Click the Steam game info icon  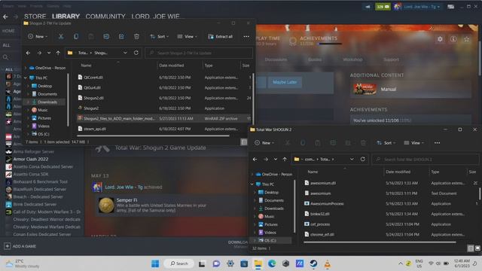tap(453, 39)
